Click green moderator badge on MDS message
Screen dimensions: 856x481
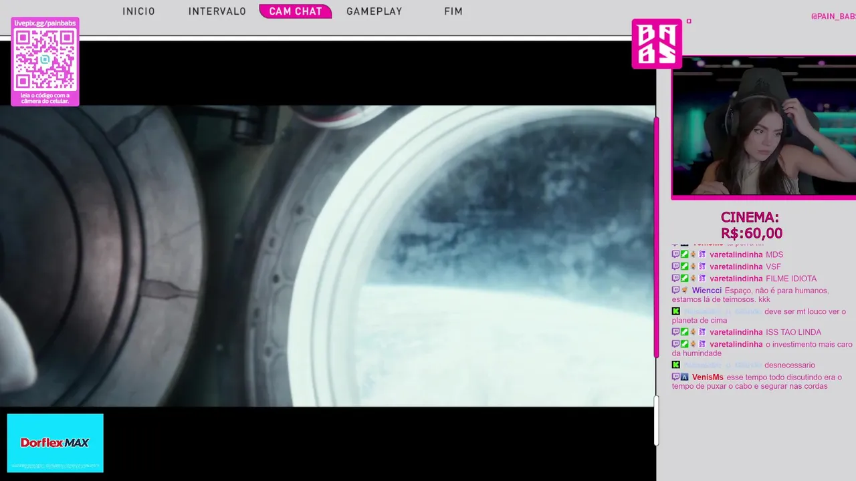point(685,255)
